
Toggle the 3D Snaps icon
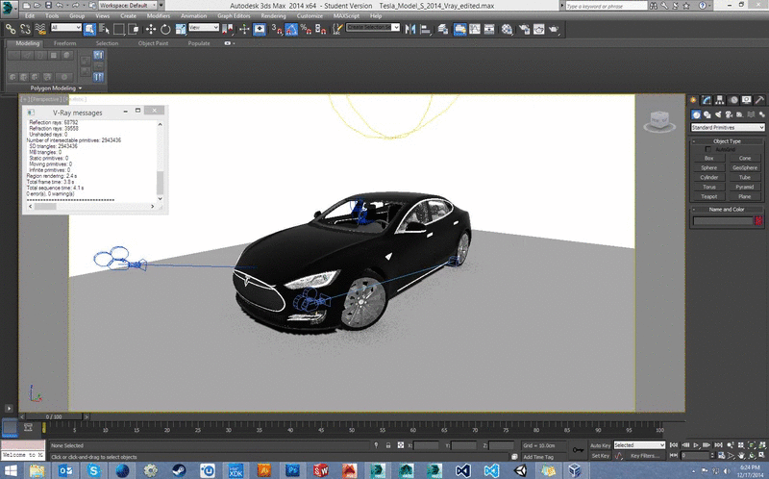277,29
